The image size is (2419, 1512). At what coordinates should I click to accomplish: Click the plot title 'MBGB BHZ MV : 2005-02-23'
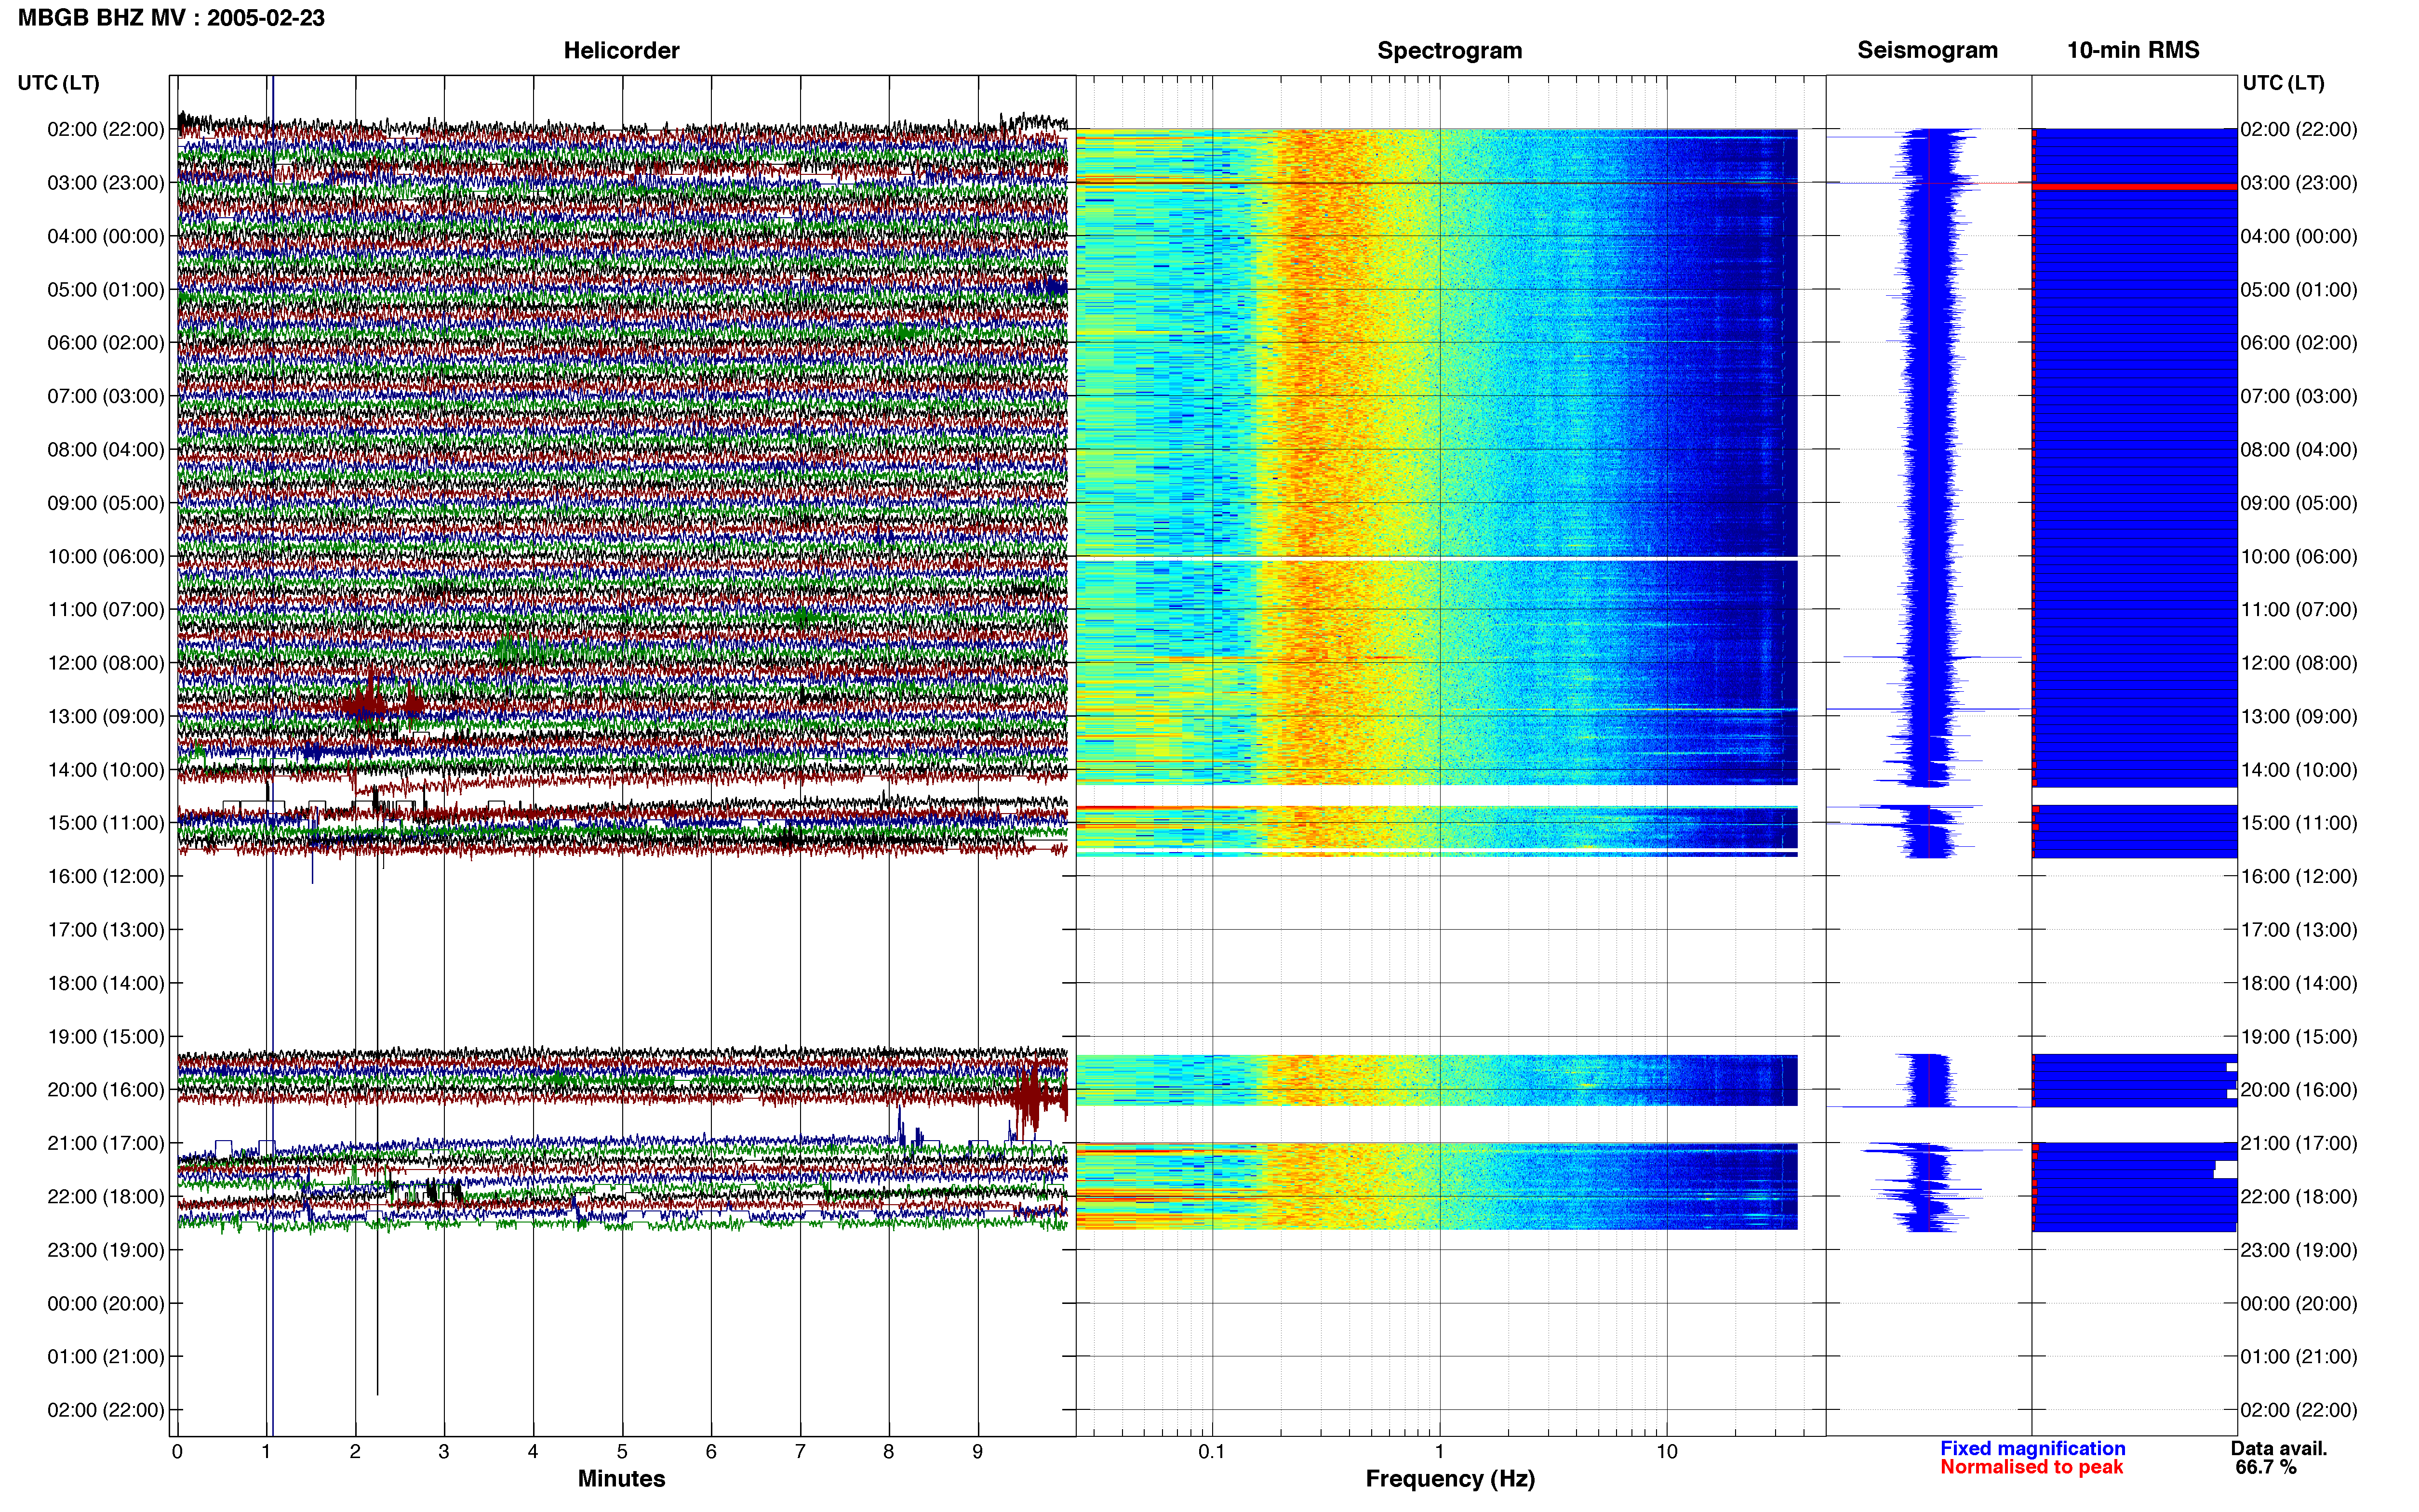point(171,18)
